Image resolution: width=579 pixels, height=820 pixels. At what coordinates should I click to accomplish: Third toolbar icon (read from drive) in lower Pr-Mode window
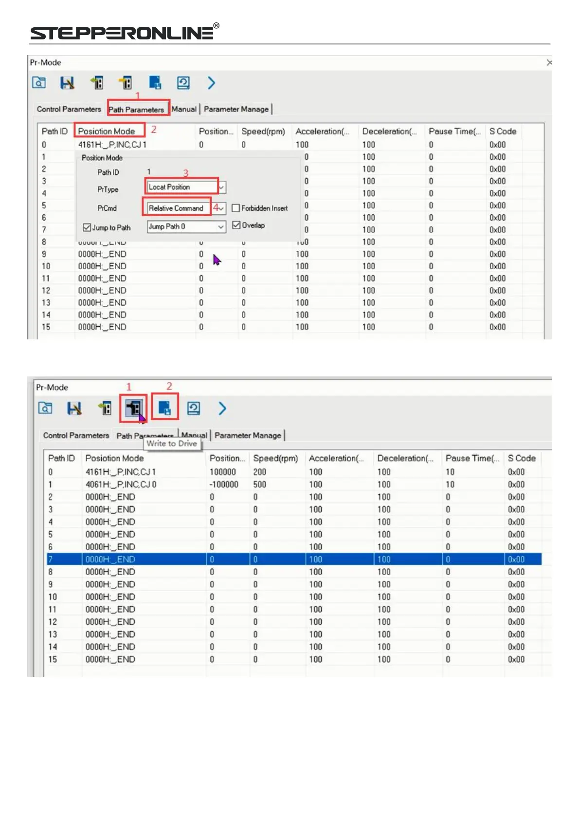pos(105,408)
